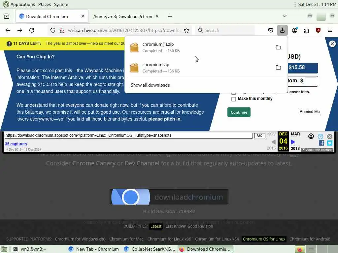Select Chromium for Mac platform
Screen dimensions: 338x253
coord(126,239)
